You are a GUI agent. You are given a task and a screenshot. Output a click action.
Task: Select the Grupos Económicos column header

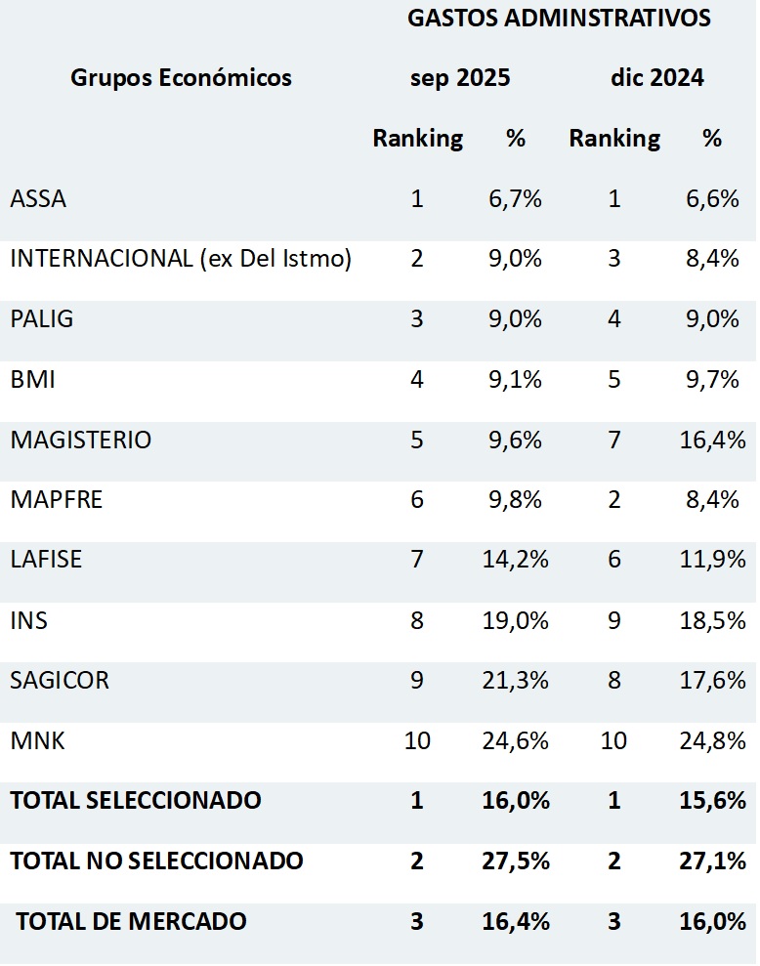(x=181, y=78)
